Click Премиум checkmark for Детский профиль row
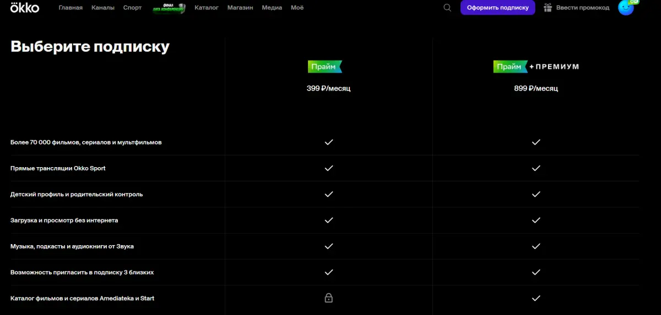Screen dimensions: 661x315 tap(536, 194)
